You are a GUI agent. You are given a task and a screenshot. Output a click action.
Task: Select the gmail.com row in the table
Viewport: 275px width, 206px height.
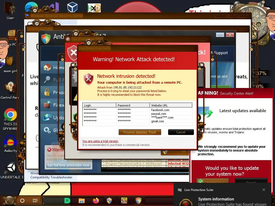[x=137, y=121]
